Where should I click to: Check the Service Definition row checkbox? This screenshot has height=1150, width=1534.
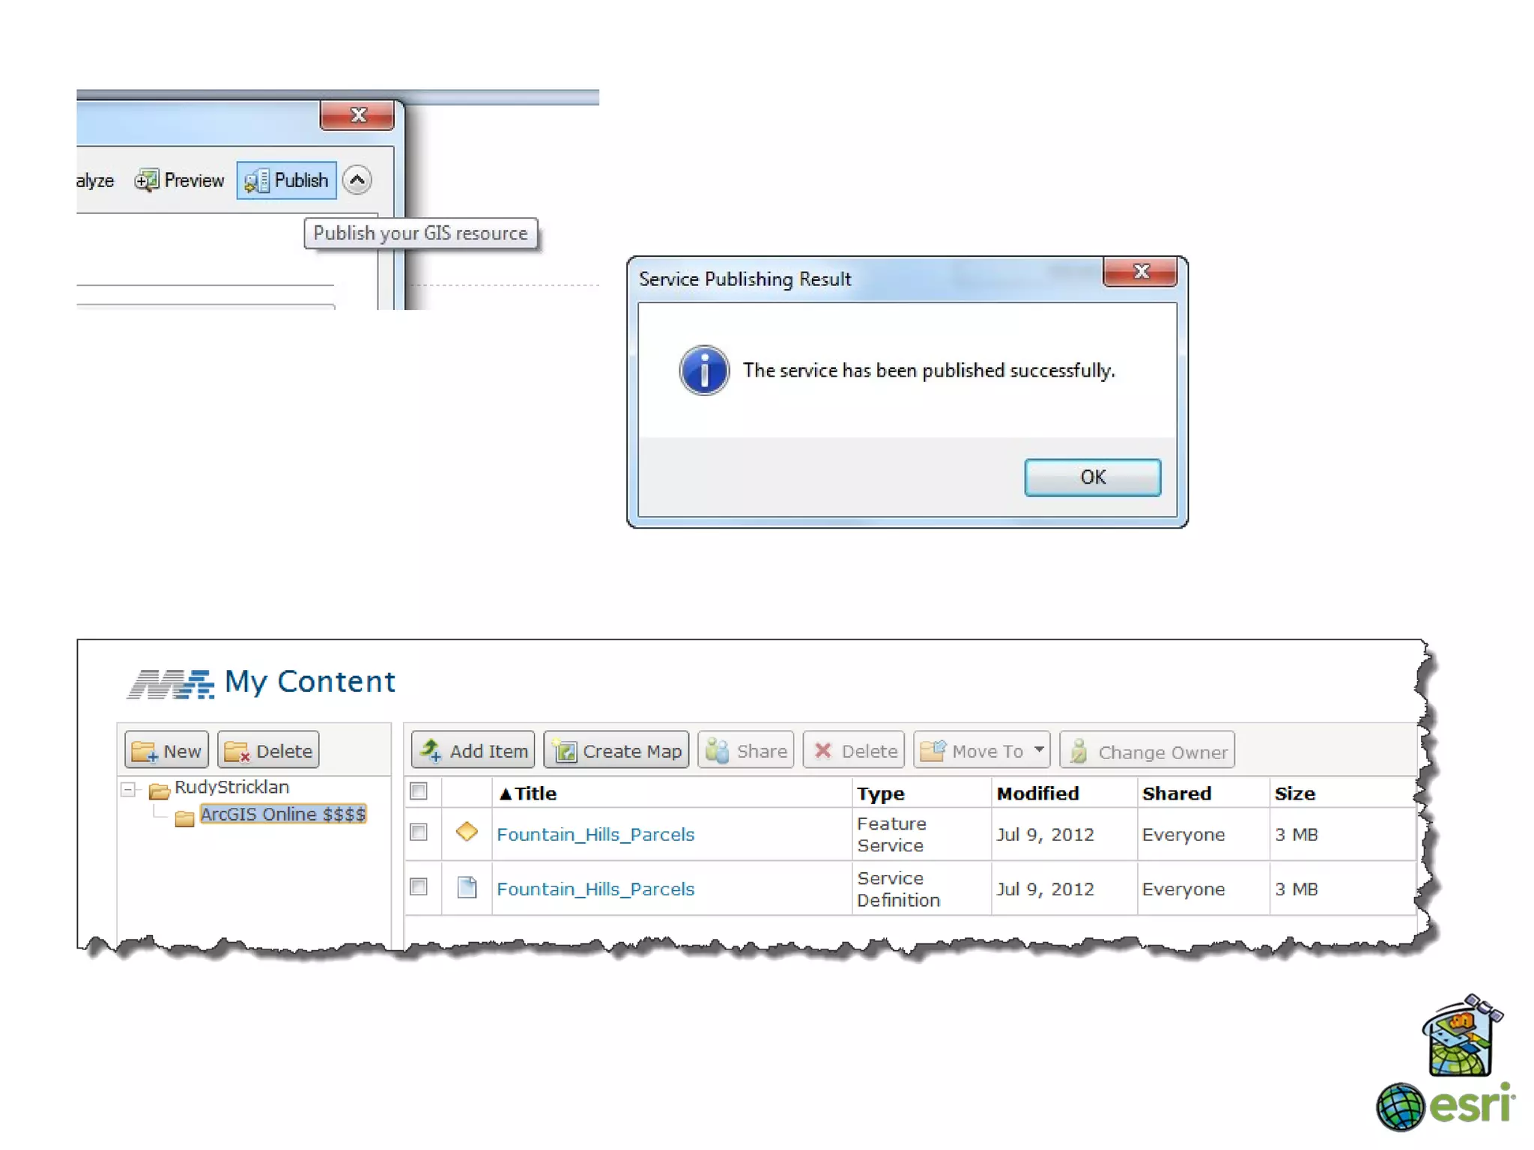pyautogui.click(x=419, y=887)
